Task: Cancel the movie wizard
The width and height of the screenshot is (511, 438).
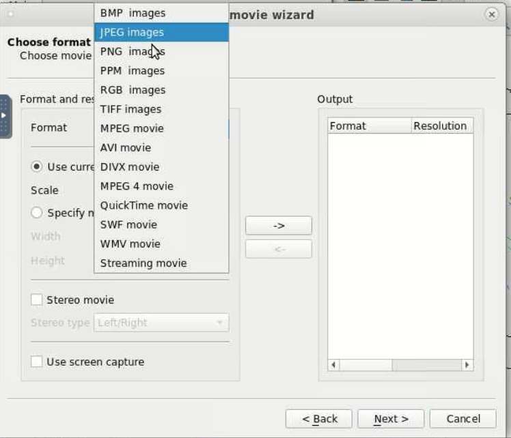Action: point(463,419)
